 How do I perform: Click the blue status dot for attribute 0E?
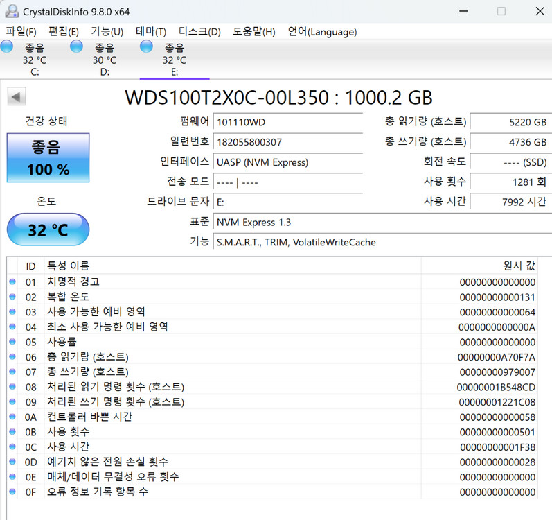click(x=12, y=477)
